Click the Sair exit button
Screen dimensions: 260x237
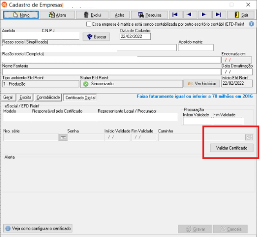[x=241, y=15]
